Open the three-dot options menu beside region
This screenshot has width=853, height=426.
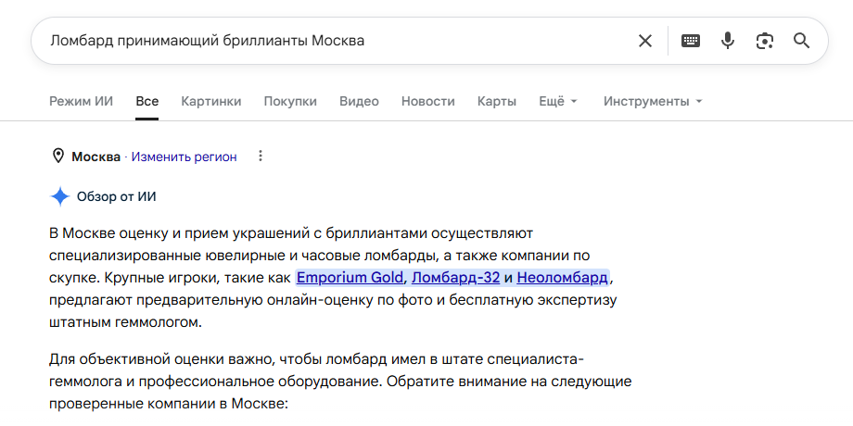pyautogui.click(x=261, y=157)
